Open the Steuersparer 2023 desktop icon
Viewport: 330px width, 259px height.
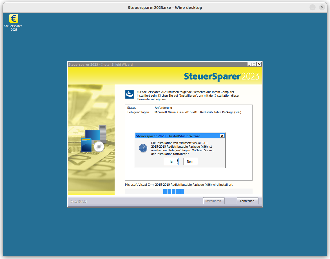click(14, 22)
